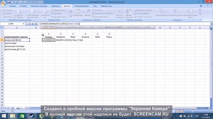Select column M header

tap(160, 27)
